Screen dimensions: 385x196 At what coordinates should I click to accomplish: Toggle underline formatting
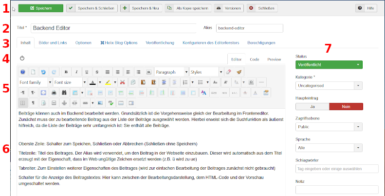87,72
